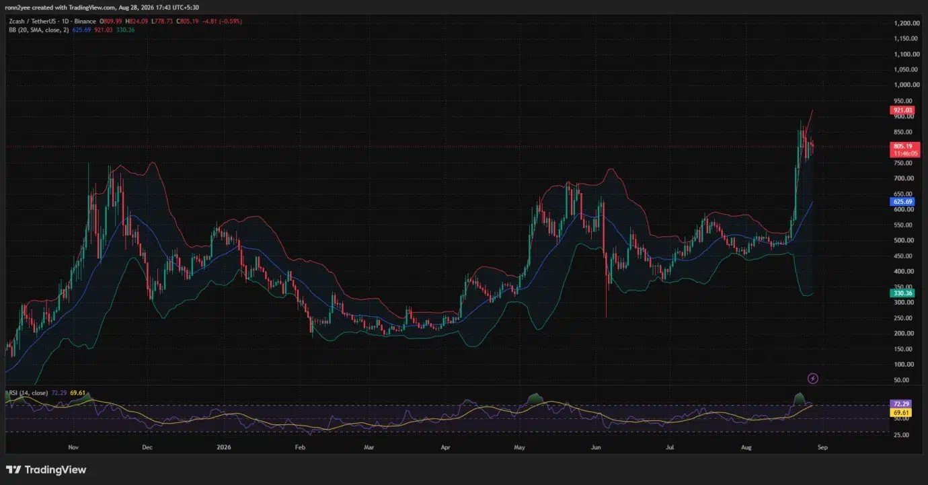Click the purple 72.29 value in RSI legend
The width and height of the screenshot is (928, 485).
point(59,392)
